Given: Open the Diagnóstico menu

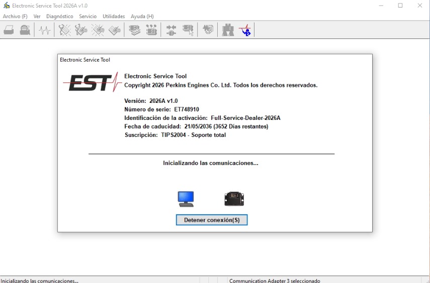Looking at the screenshot, I should [x=59, y=17].
